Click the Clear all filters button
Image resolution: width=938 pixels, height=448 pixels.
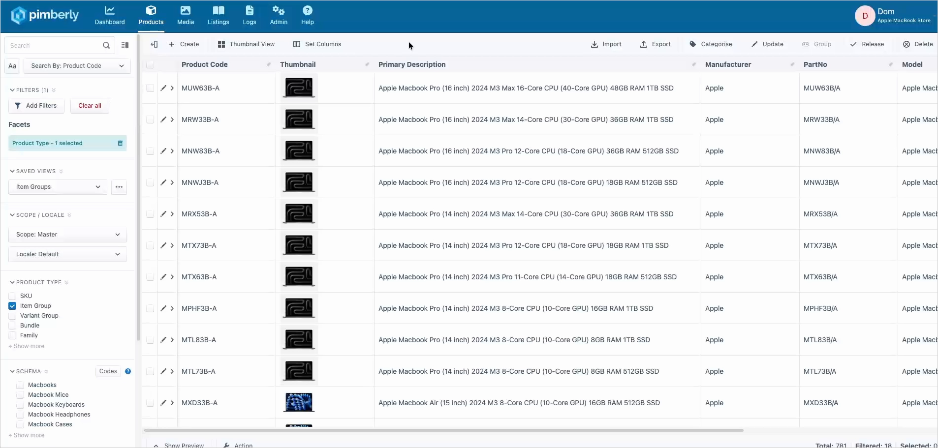pos(90,106)
